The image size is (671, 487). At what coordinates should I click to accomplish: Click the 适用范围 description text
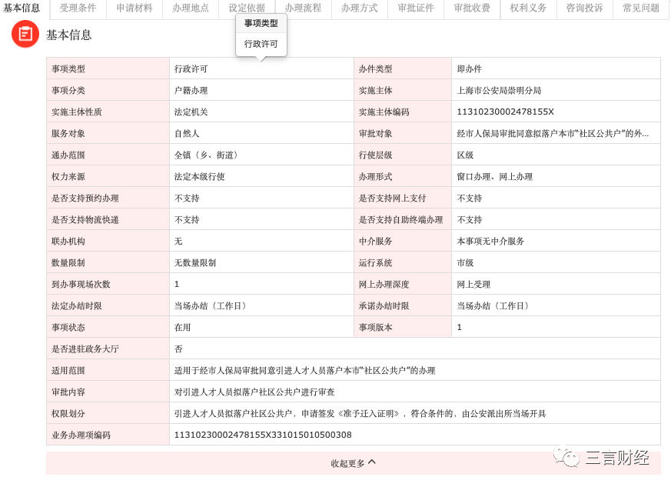click(304, 371)
